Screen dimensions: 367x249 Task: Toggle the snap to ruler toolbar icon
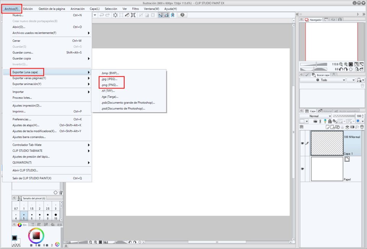point(160,15)
